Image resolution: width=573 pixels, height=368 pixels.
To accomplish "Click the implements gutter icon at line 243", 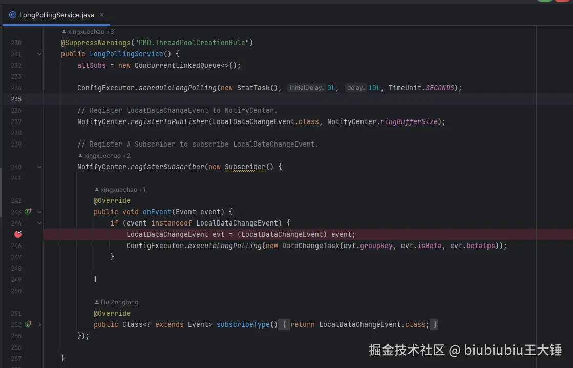I will pos(28,212).
